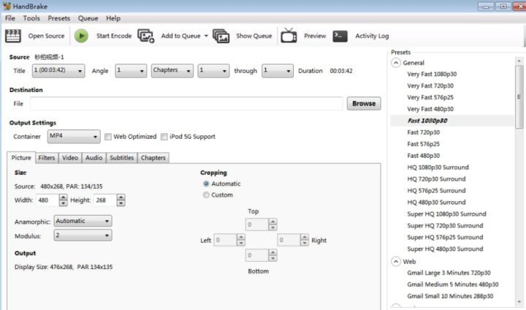Screen dimensions: 526x310
Task: Click the HandBrake app icon in title bar
Action: coord(7,6)
